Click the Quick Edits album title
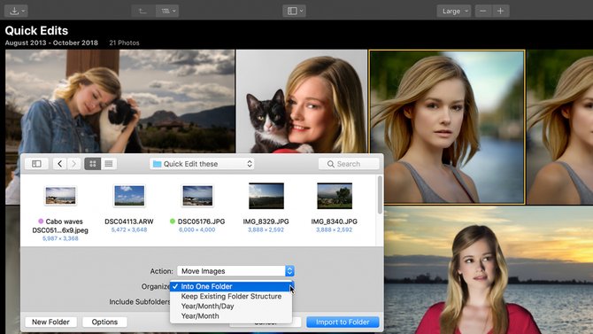Viewport: 593px width, 334px height. point(36,31)
